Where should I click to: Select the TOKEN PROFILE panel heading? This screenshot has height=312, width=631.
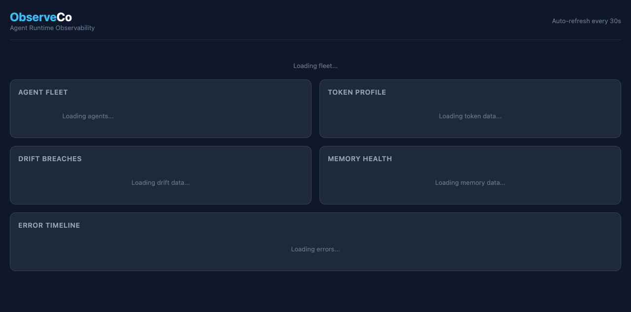click(x=357, y=92)
